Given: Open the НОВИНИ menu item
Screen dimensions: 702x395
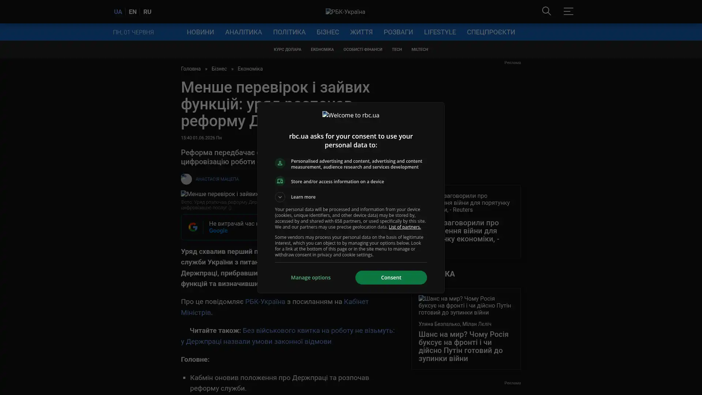Looking at the screenshot, I should pos(200,32).
